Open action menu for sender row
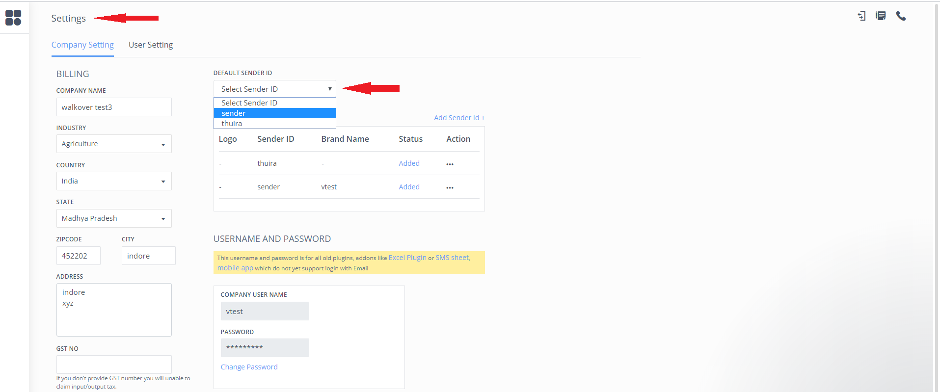Image resolution: width=940 pixels, height=392 pixels. [x=450, y=187]
